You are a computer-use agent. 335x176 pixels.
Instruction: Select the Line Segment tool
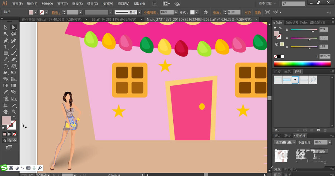point(13,47)
